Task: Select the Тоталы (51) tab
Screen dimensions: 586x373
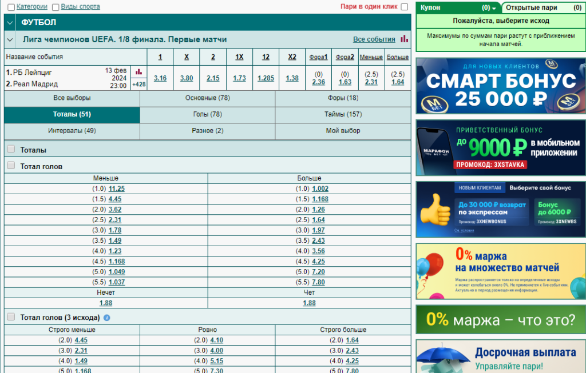Action: 72,114
